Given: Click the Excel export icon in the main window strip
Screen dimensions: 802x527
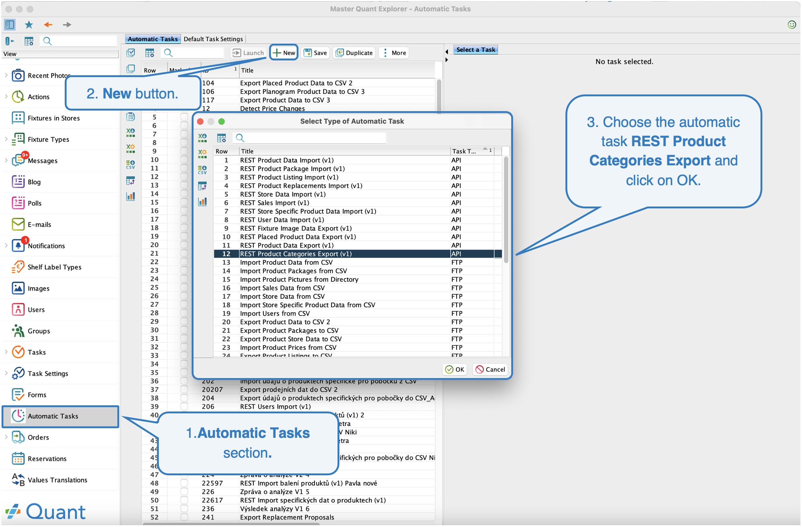Looking at the screenshot, I should coord(131,133).
